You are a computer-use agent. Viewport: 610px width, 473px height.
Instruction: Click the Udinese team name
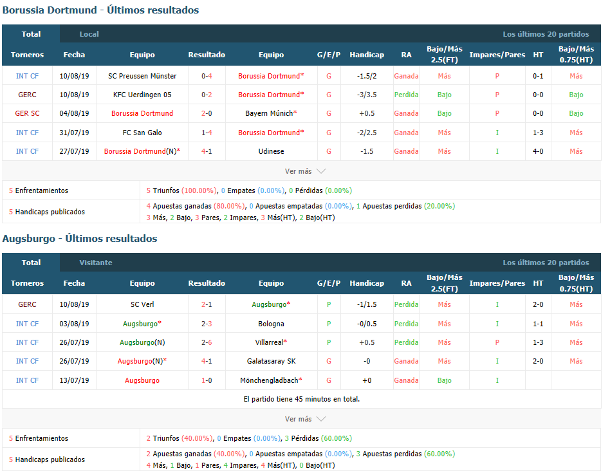[271, 151]
